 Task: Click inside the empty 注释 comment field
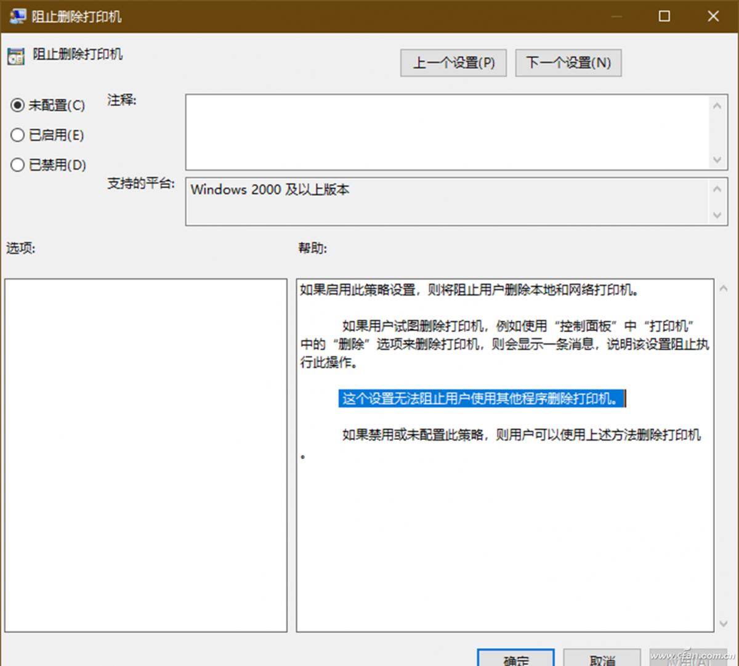tap(431, 132)
